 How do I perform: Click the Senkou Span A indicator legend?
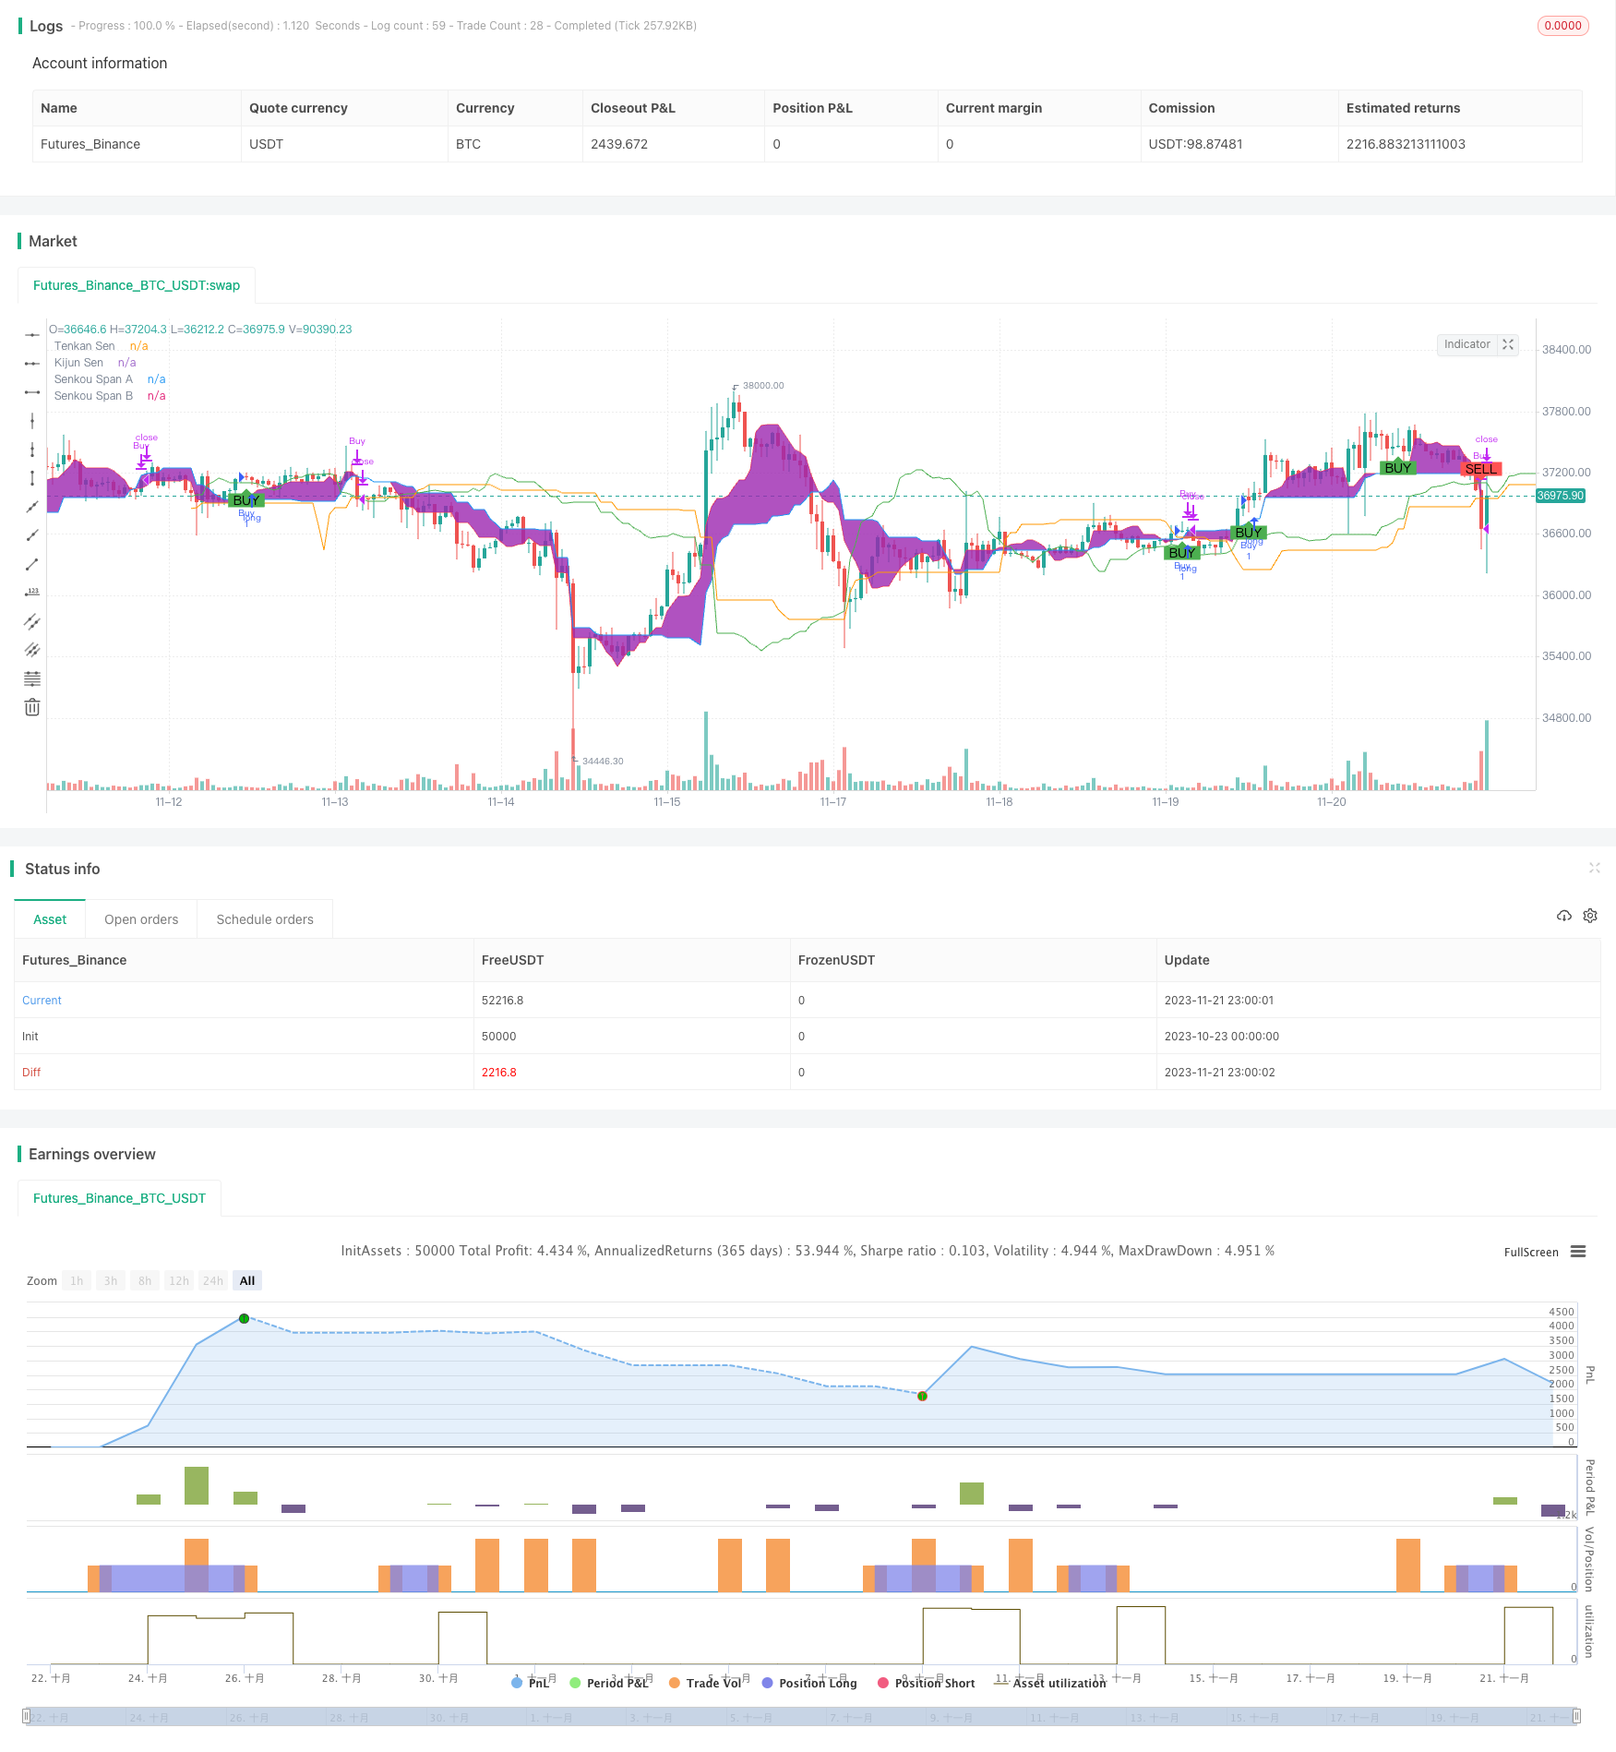(93, 379)
